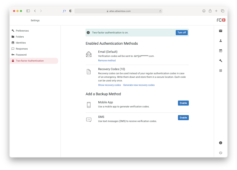The height and width of the screenshot is (170, 237).
Task: Click the Recovery Codes (10) heading
Action: coord(112,69)
